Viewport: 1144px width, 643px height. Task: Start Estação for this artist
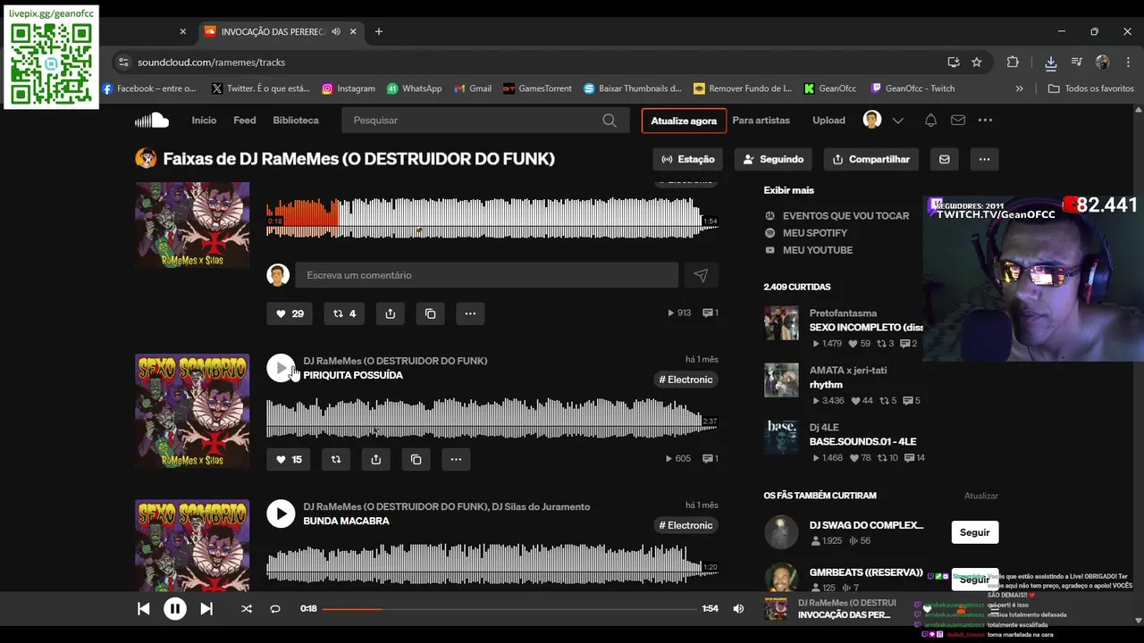point(688,159)
